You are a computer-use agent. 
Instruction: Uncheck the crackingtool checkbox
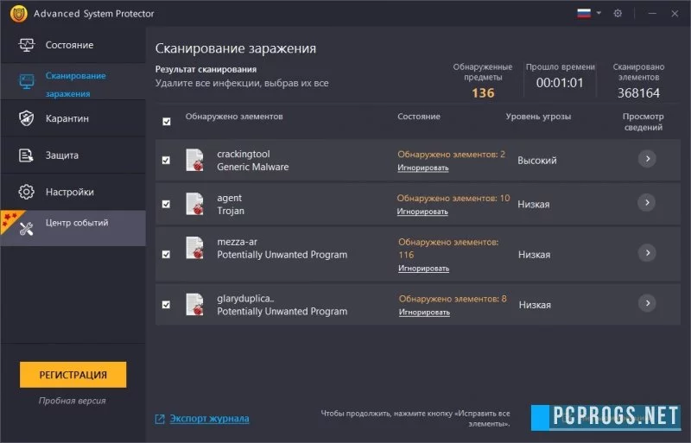point(166,161)
